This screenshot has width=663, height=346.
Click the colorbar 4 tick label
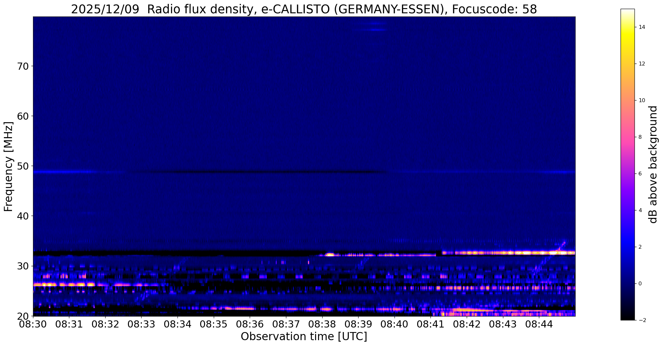click(x=640, y=210)
